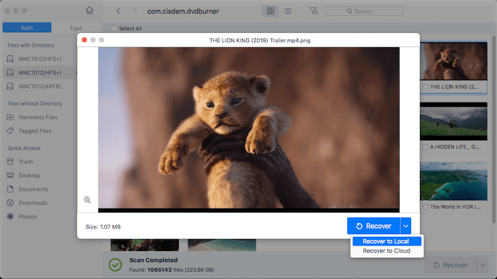Click the home icon in the sidebar header
Image resolution: width=497 pixels, height=279 pixels.
tap(90, 11)
